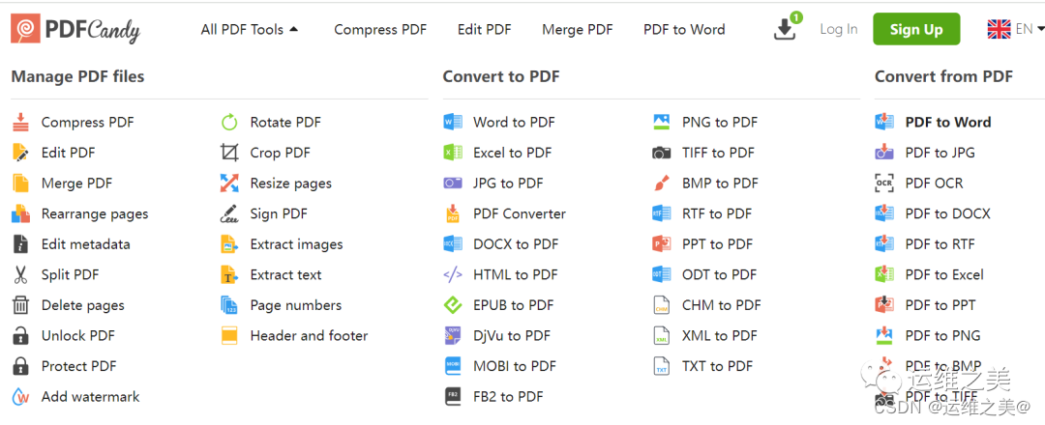1045x425 pixels.
Task: Open the PDF to PPT link
Action: click(940, 306)
